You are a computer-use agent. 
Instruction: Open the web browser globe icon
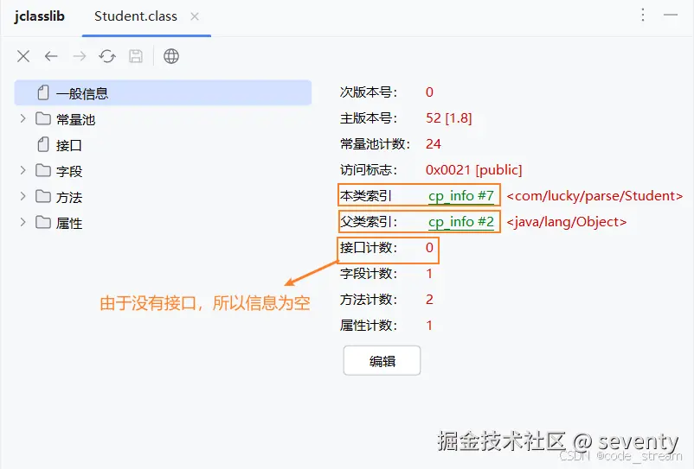tap(171, 56)
